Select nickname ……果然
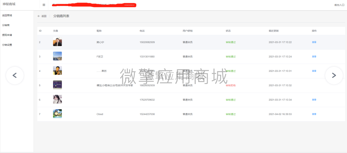 click(x=102, y=71)
